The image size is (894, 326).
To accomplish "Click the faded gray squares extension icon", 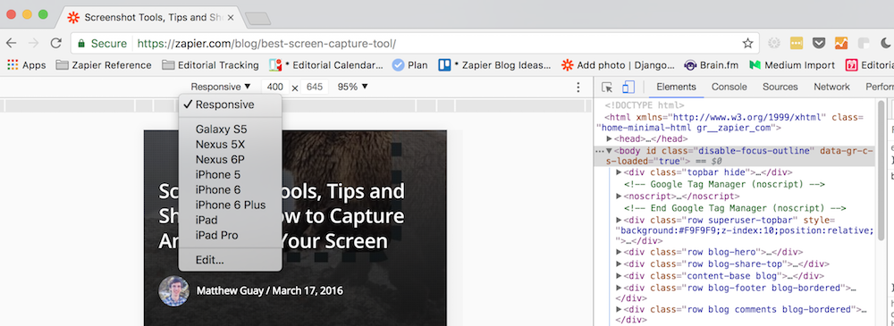I will pyautogui.click(x=864, y=43).
